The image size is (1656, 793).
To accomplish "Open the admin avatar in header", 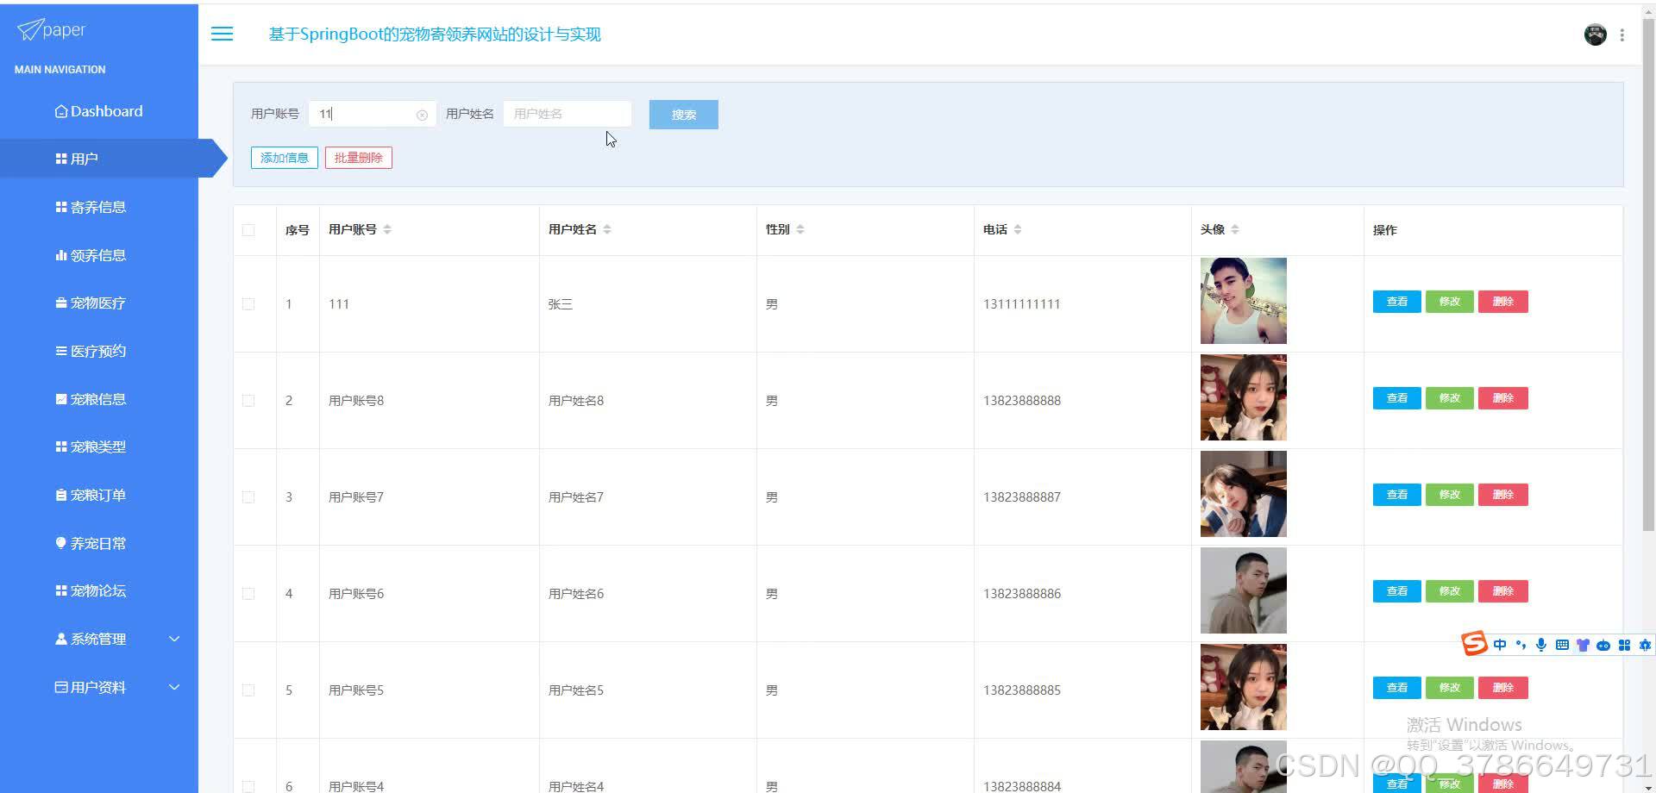I will click(x=1595, y=34).
